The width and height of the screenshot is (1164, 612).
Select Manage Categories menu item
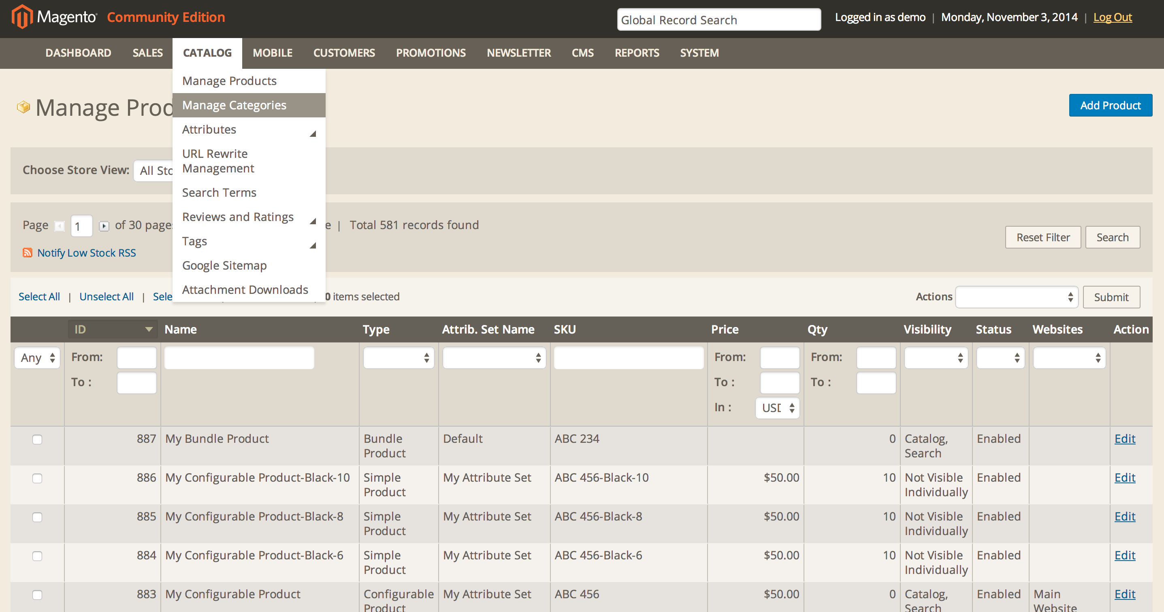coord(234,105)
